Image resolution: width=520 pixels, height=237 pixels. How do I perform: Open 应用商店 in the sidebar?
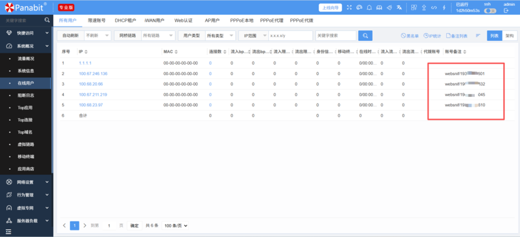pyautogui.click(x=26, y=169)
